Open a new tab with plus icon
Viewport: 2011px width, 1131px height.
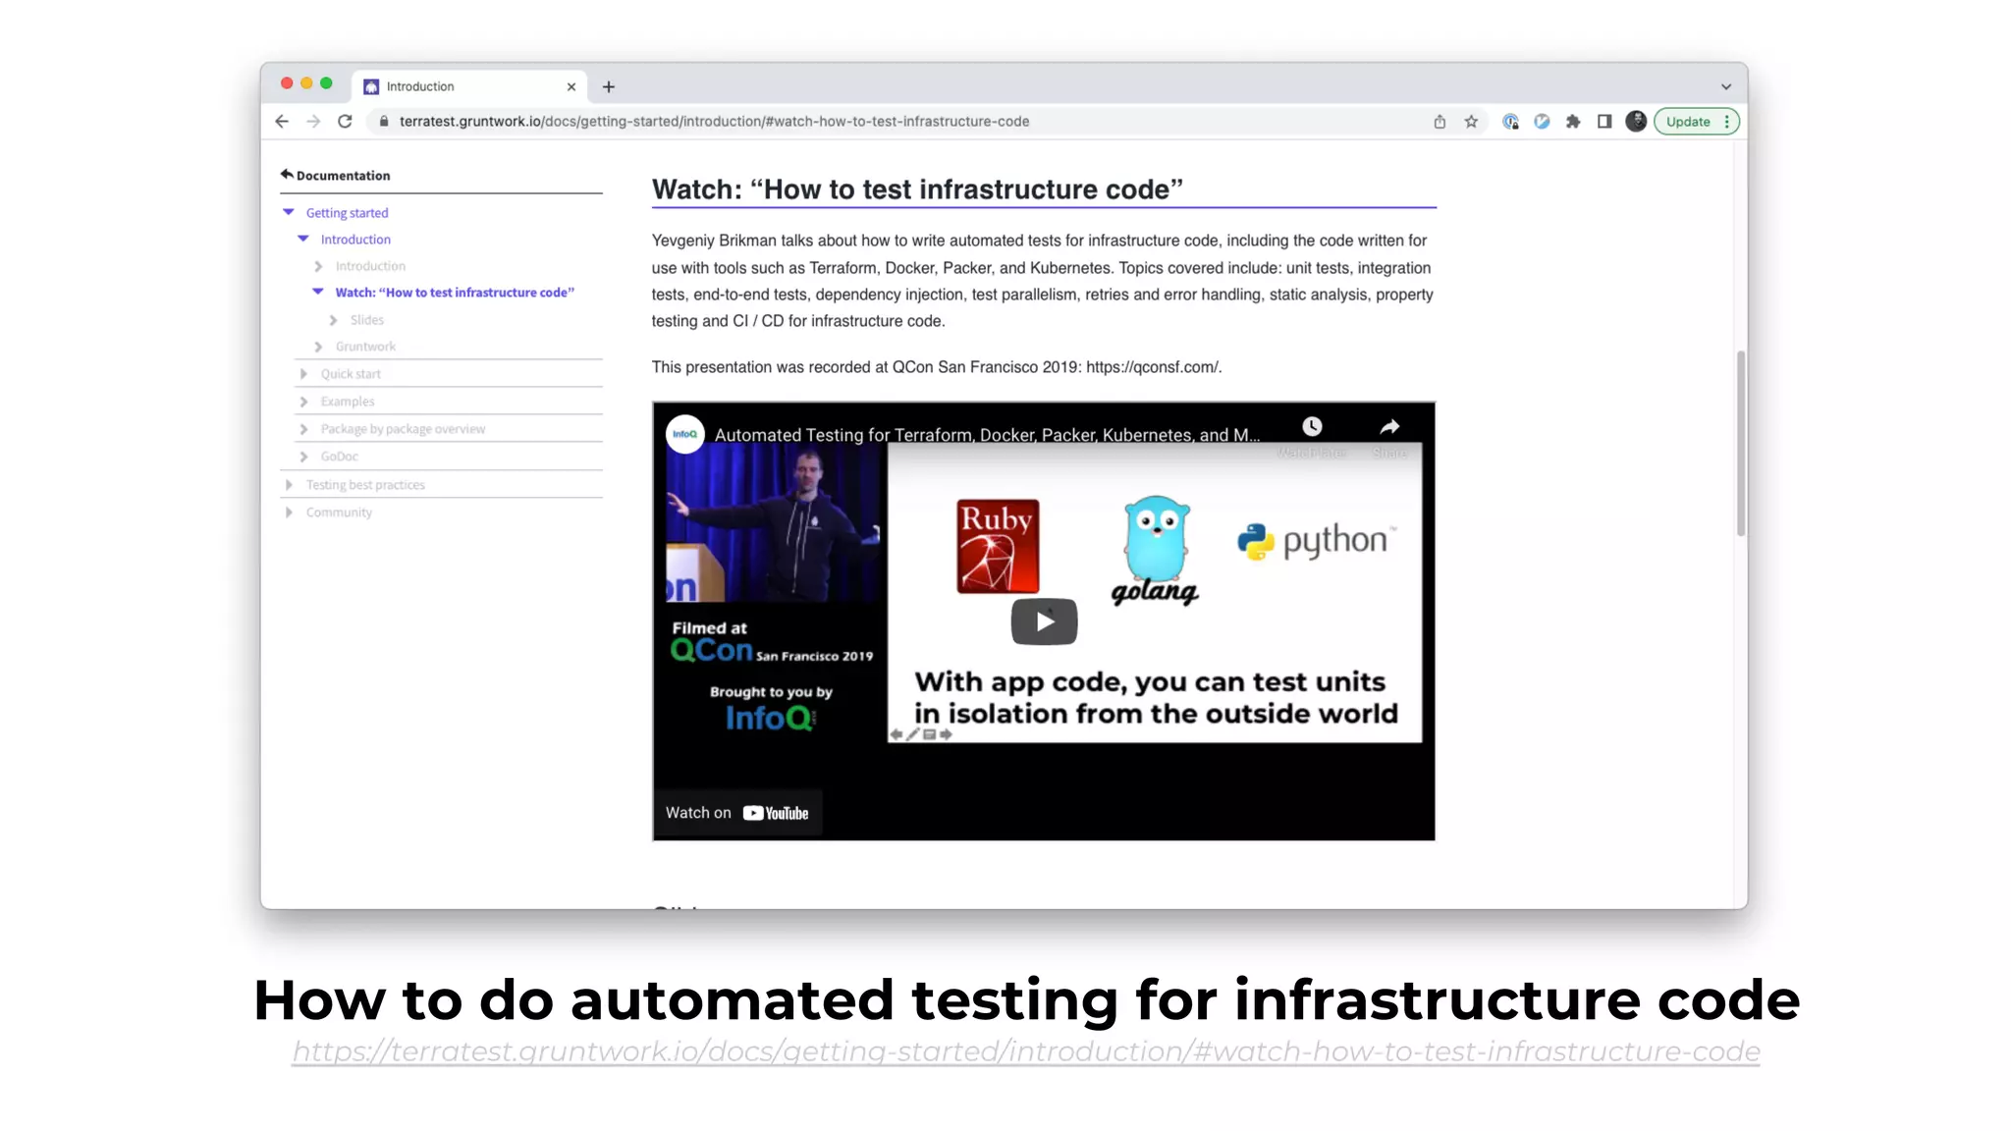(609, 86)
